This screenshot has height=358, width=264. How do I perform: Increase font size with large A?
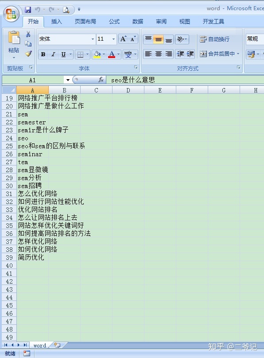pyautogui.click(x=123, y=39)
